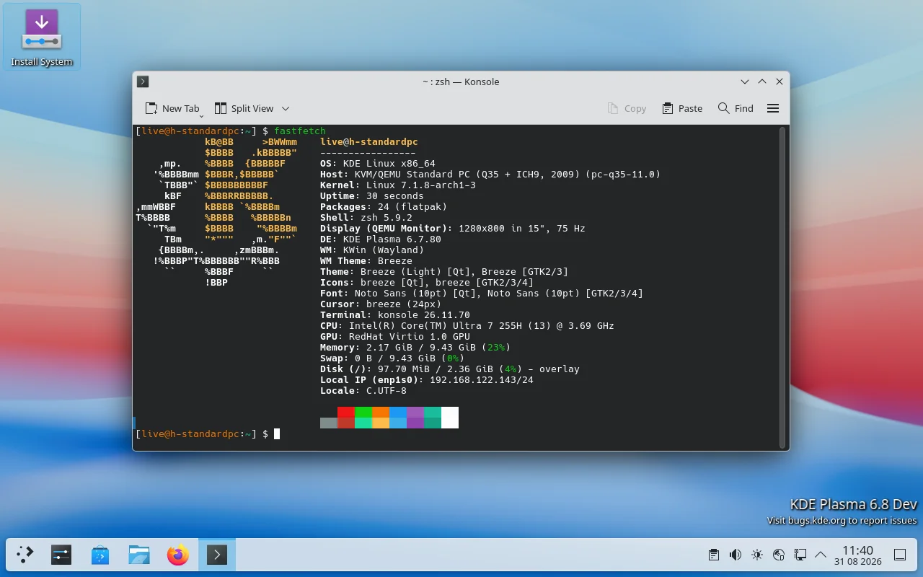This screenshot has height=577, width=923.
Task: Open the Disks & Devices tray icon
Action: [x=778, y=555]
